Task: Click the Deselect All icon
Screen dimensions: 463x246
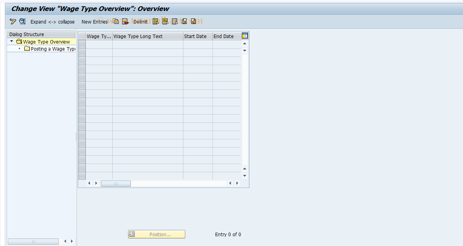Action: 174,21
